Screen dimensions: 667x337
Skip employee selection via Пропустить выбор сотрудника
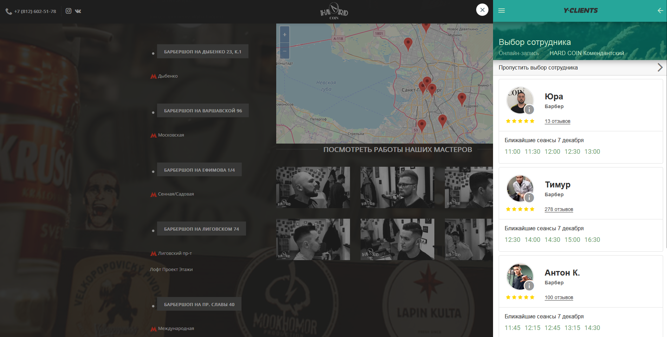pyautogui.click(x=580, y=67)
